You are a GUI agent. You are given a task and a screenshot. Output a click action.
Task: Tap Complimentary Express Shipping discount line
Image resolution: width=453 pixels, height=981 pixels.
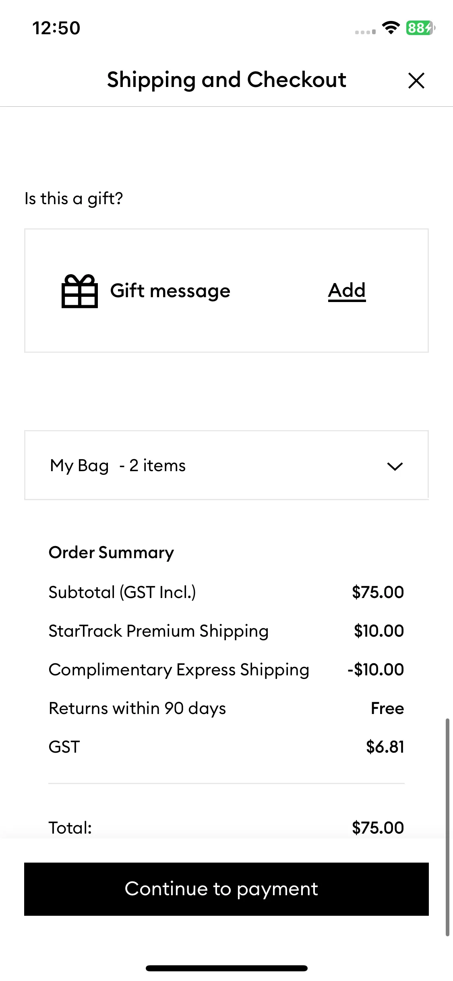point(226,669)
